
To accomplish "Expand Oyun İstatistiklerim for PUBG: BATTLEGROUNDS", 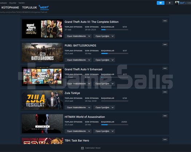I will [78, 60].
